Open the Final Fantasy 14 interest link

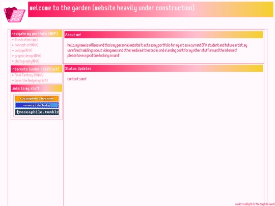point(29,75)
